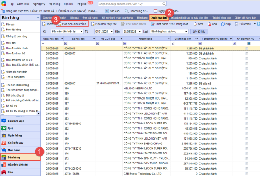
Task: Open the Mua hàng cart module
Action: 15,150
